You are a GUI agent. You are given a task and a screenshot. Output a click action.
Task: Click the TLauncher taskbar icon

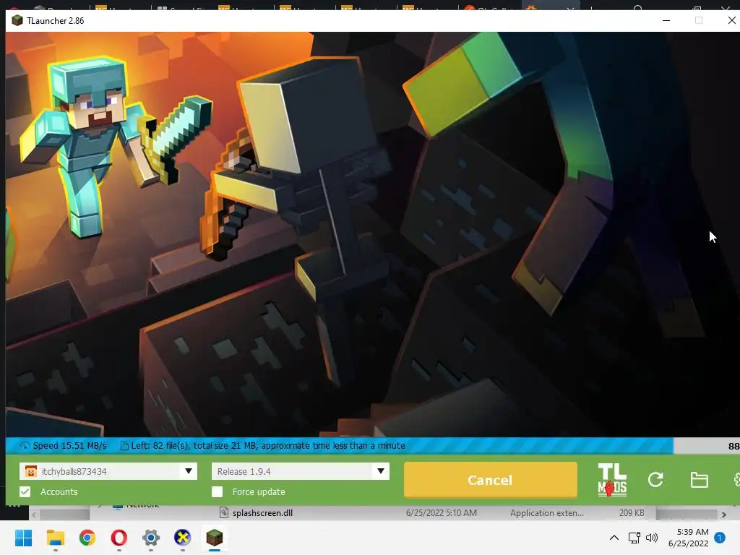click(x=214, y=538)
